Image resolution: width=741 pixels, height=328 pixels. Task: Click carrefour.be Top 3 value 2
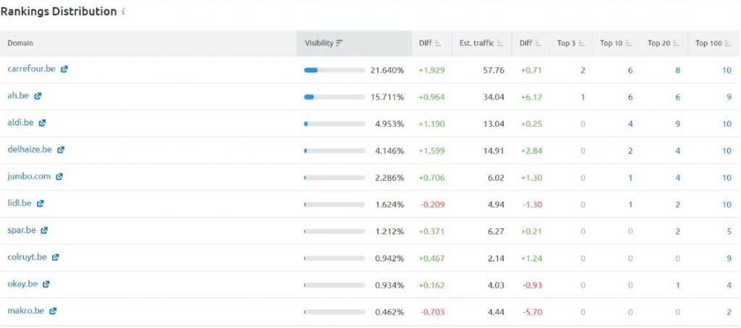point(583,70)
